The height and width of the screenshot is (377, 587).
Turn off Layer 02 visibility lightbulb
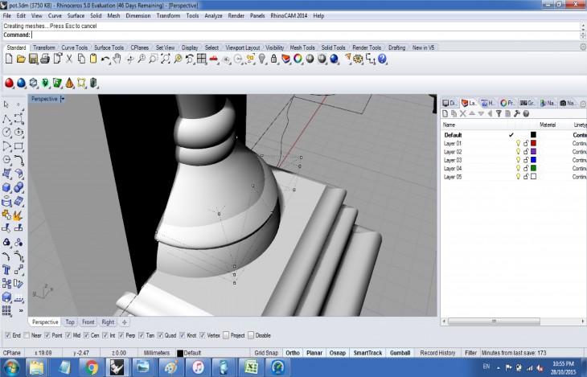tap(518, 151)
